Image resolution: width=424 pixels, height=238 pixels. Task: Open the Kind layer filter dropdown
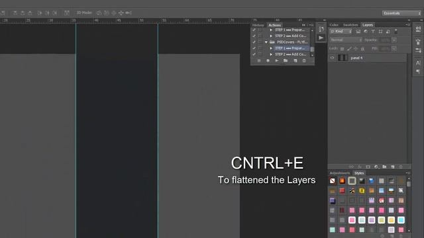(x=341, y=32)
